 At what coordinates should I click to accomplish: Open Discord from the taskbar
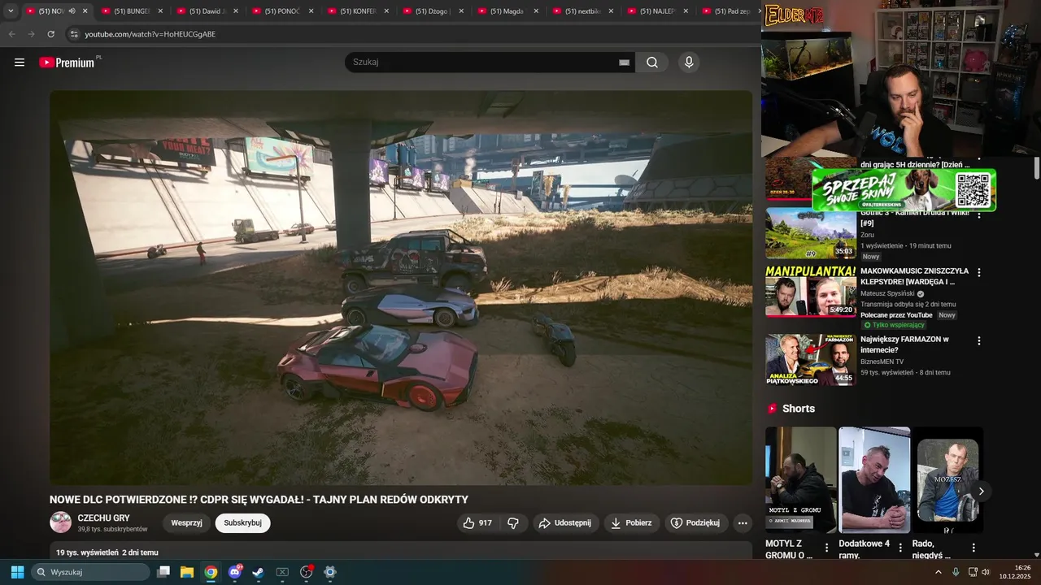pos(235,572)
